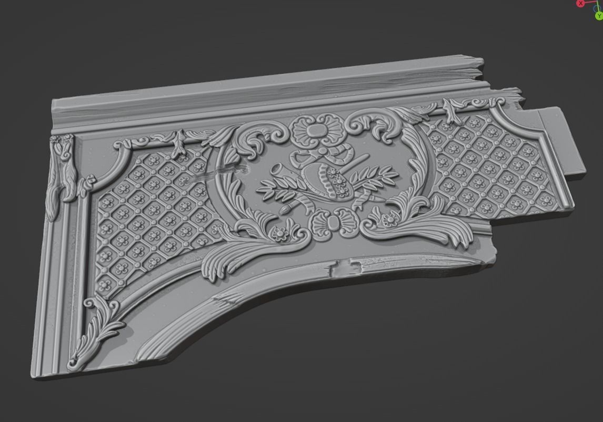Click the green Y axis gizmo handle
Viewport: 603px width, 422px height.
coord(599,16)
